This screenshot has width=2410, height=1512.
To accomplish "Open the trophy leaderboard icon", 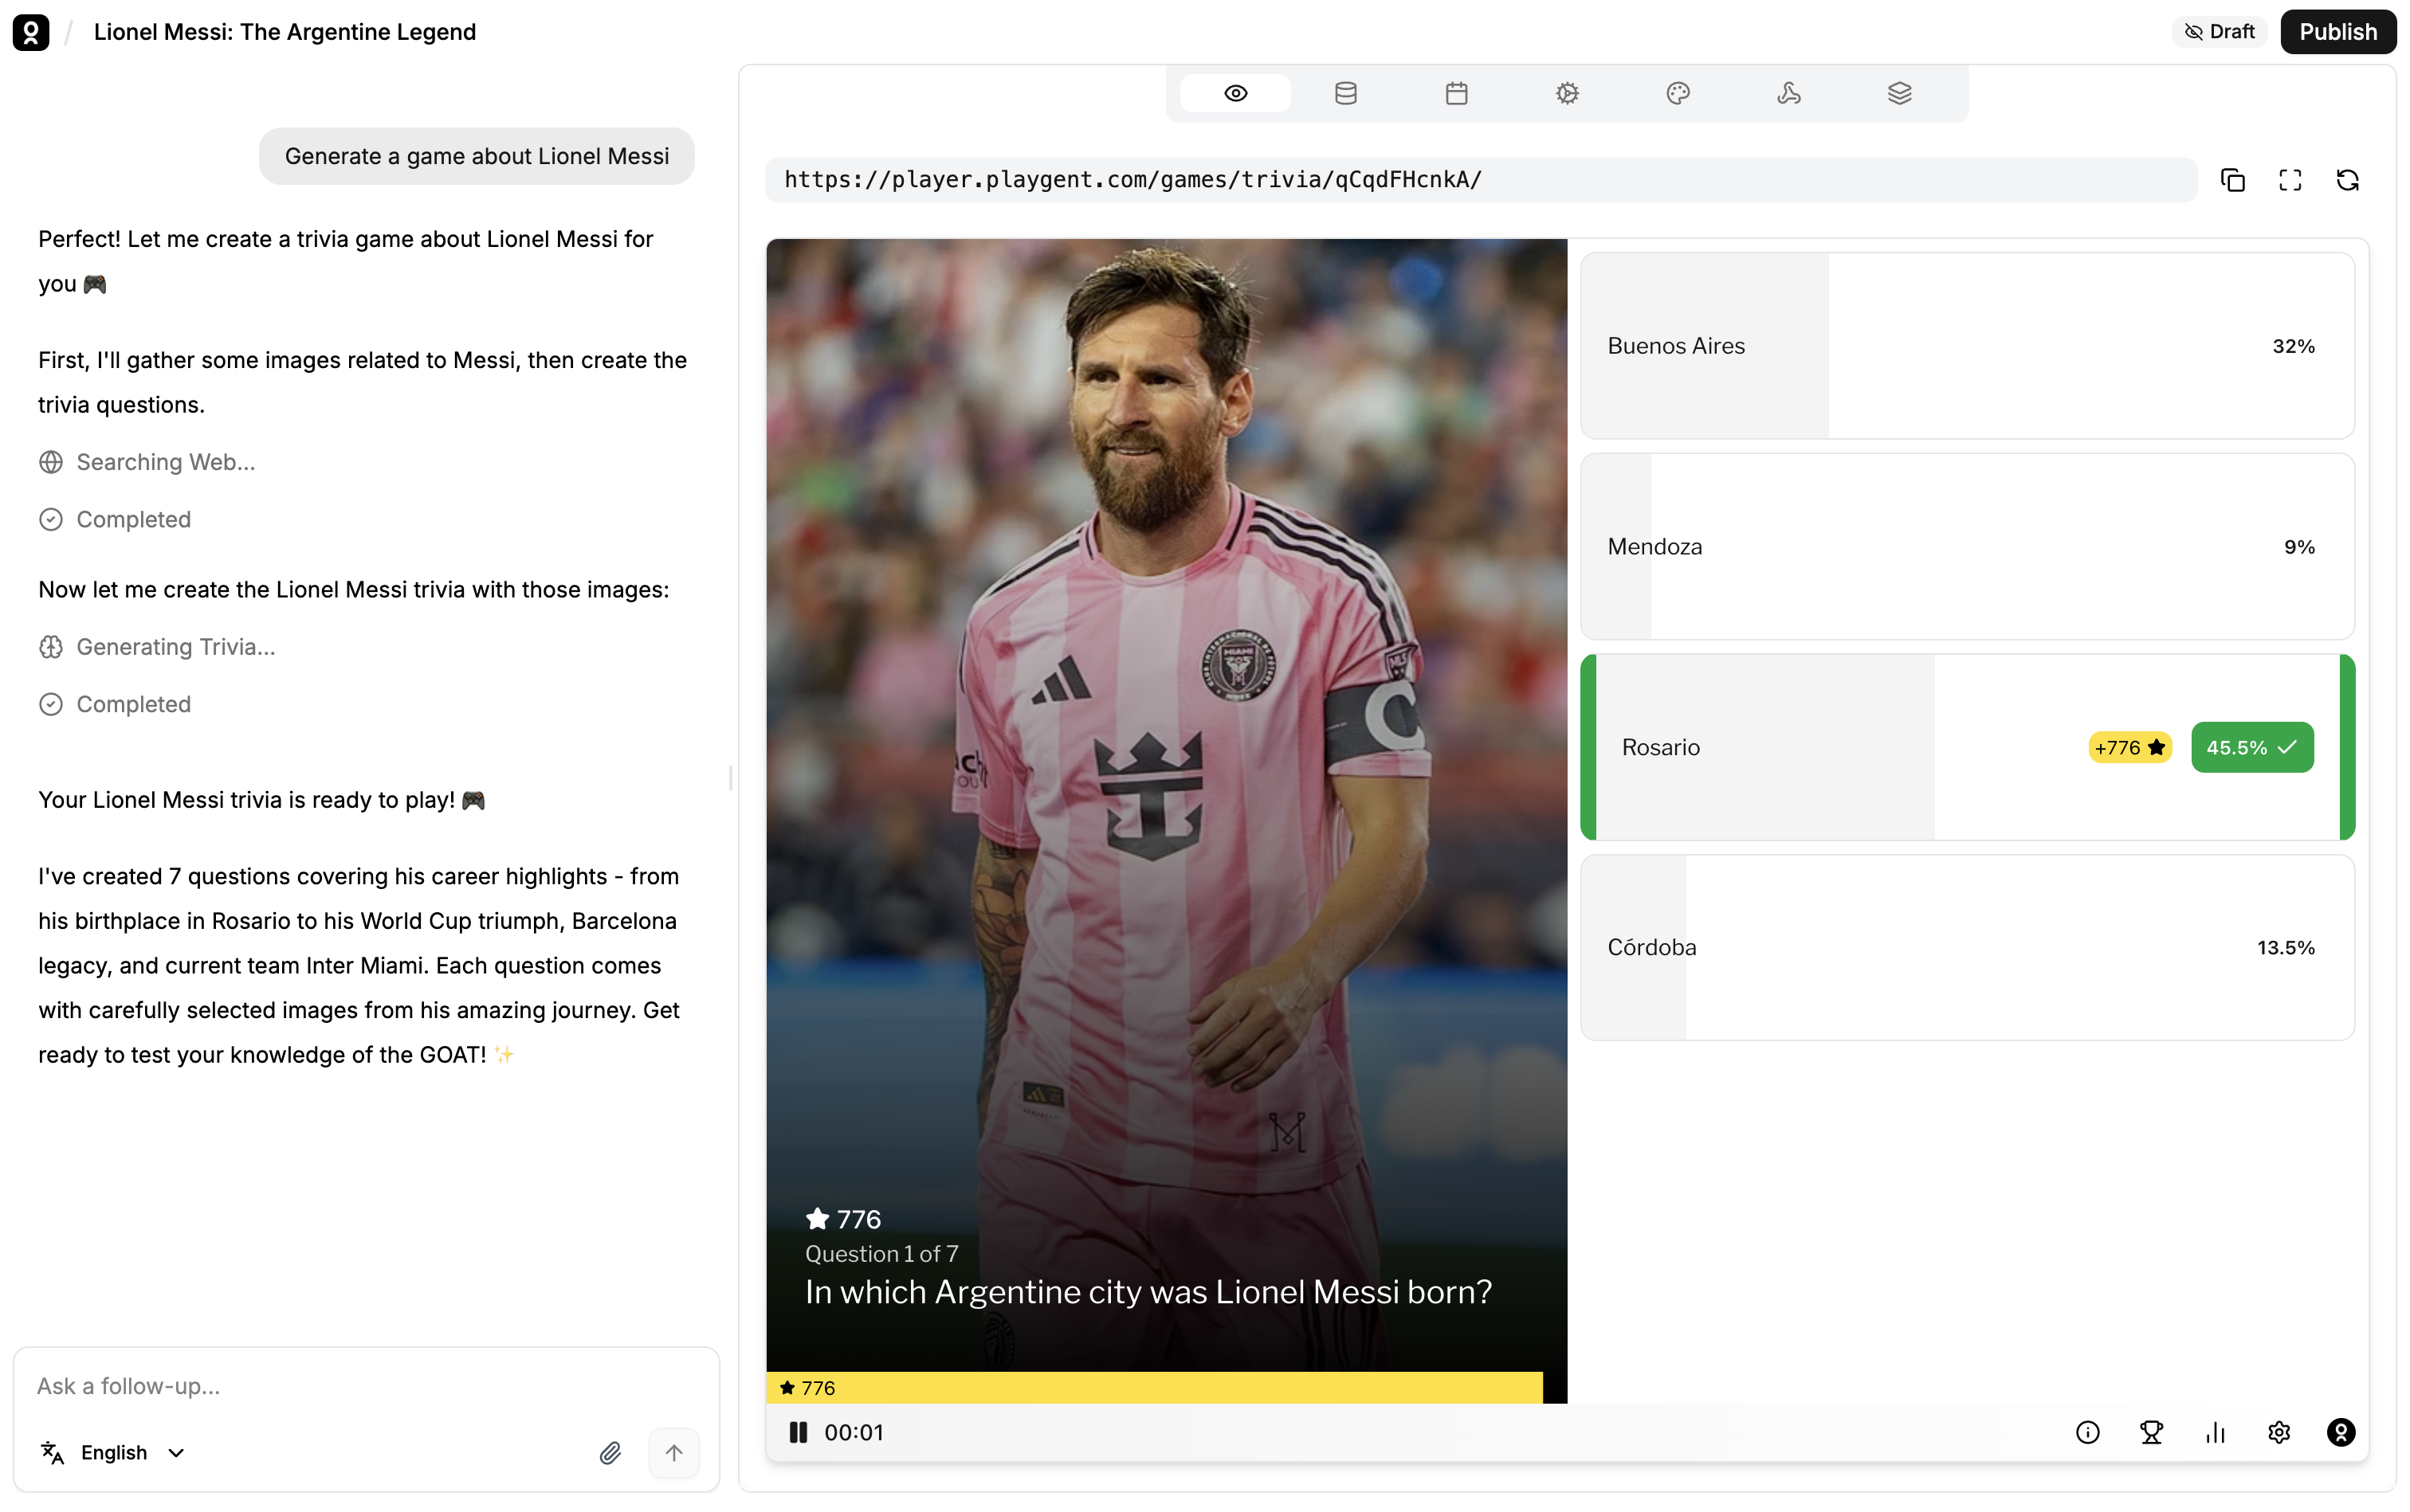I will point(2151,1432).
